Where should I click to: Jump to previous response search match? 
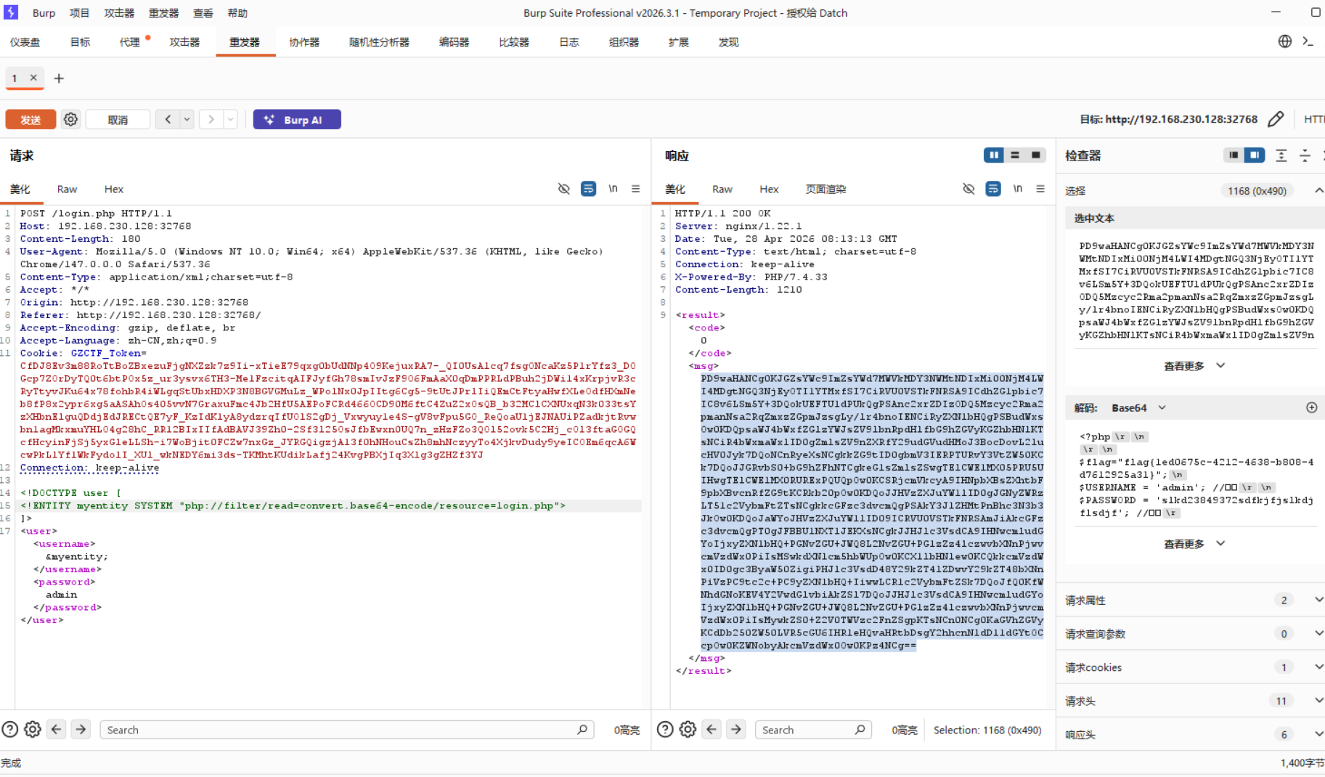712,729
